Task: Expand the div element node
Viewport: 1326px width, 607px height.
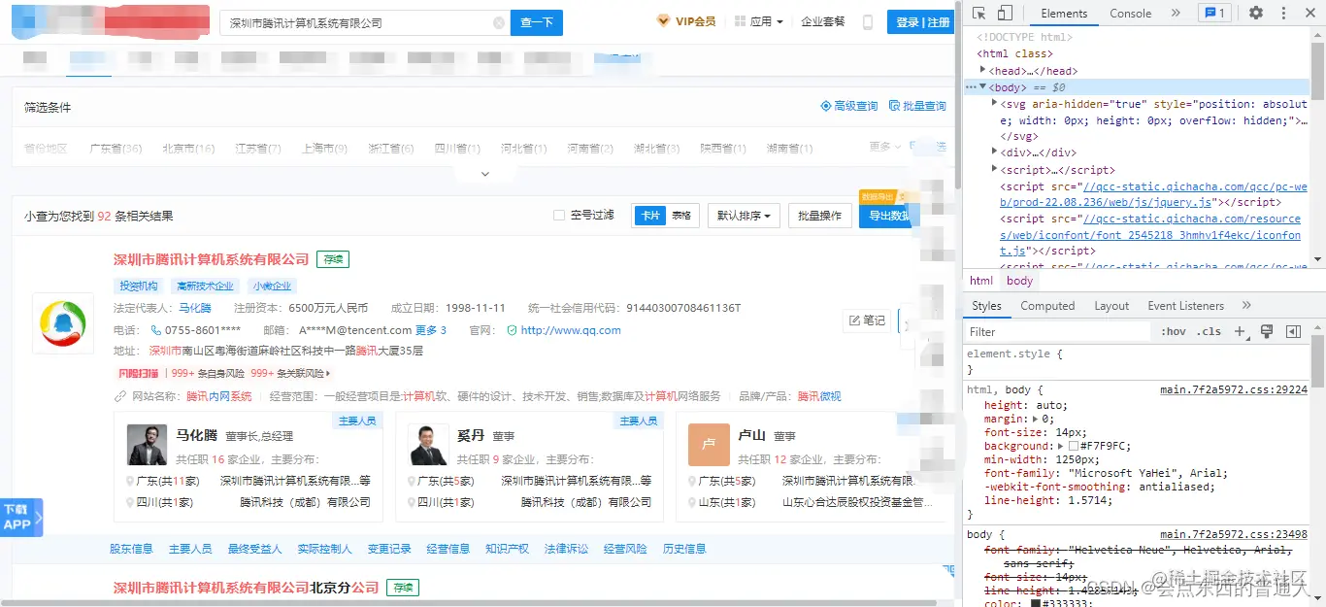Action: pyautogui.click(x=995, y=152)
